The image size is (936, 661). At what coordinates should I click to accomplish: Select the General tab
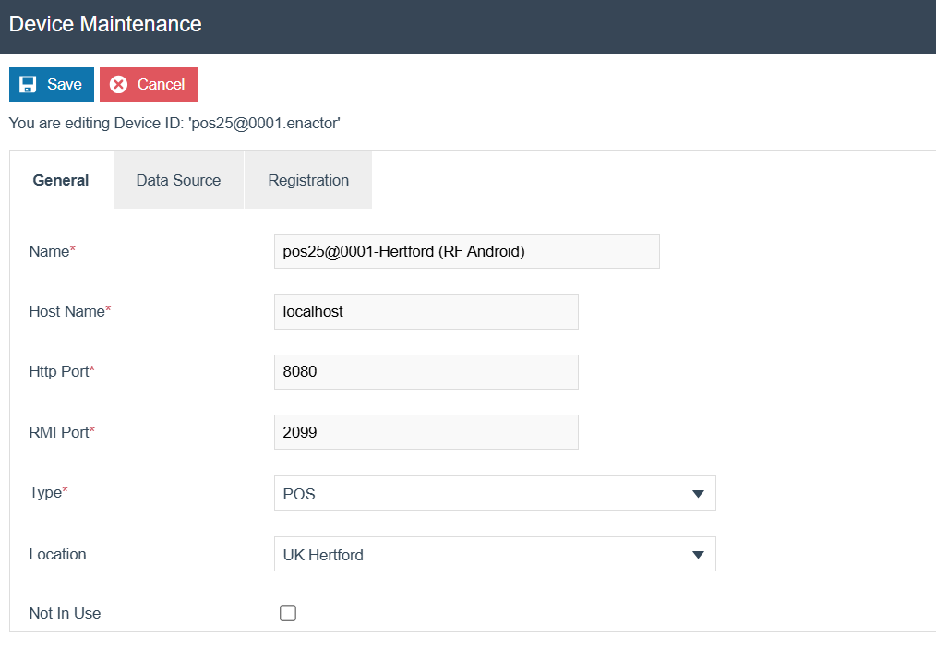(60, 179)
